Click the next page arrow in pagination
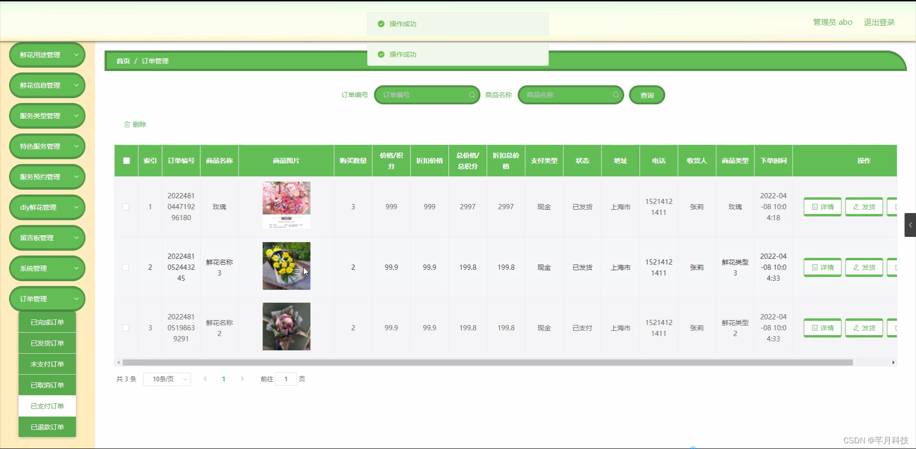Viewport: 916px width, 449px height. (x=242, y=379)
